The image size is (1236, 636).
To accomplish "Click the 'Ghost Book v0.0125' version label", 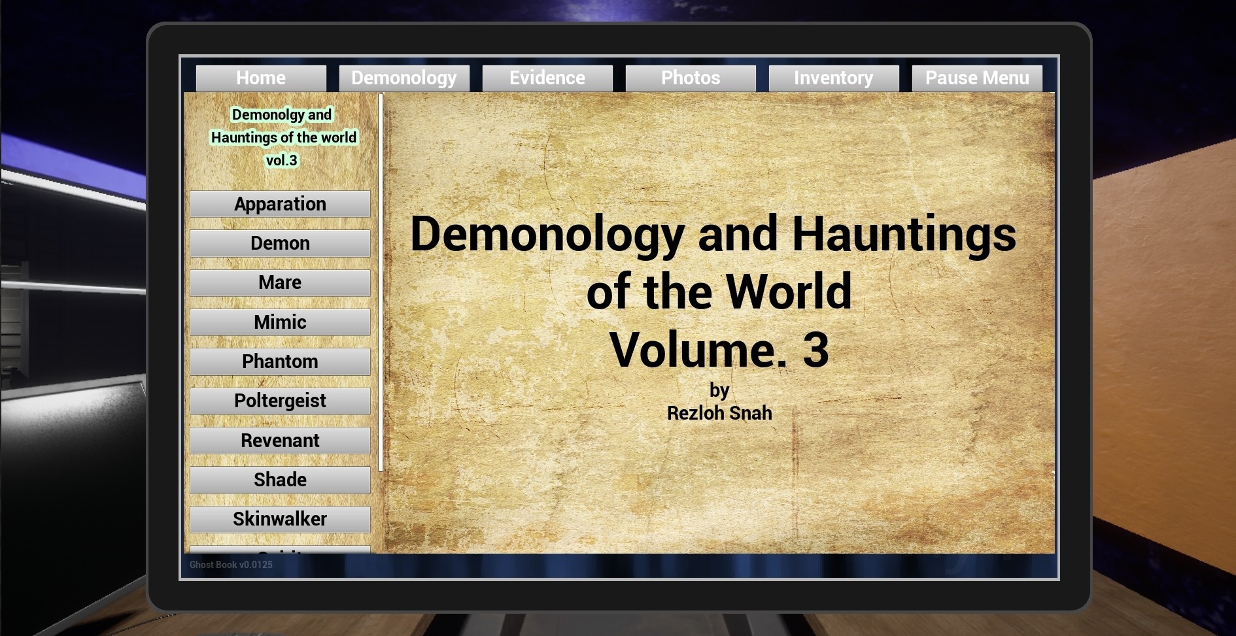I will point(231,565).
